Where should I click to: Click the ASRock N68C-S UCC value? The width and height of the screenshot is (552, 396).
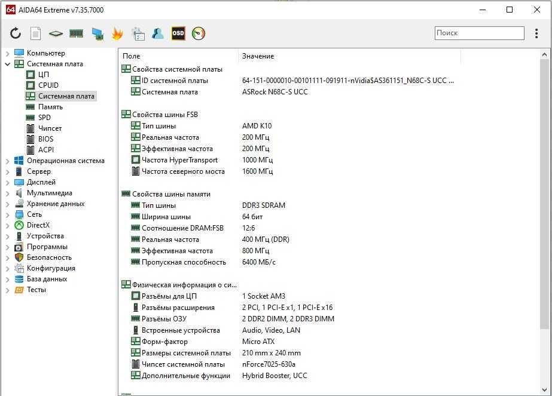point(275,92)
